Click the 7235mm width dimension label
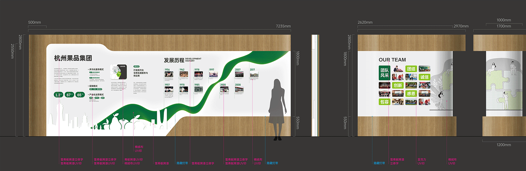 point(283,26)
